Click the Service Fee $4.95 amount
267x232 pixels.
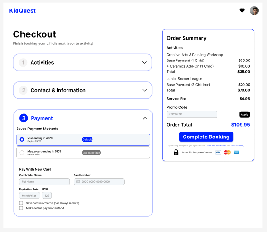(x=244, y=99)
